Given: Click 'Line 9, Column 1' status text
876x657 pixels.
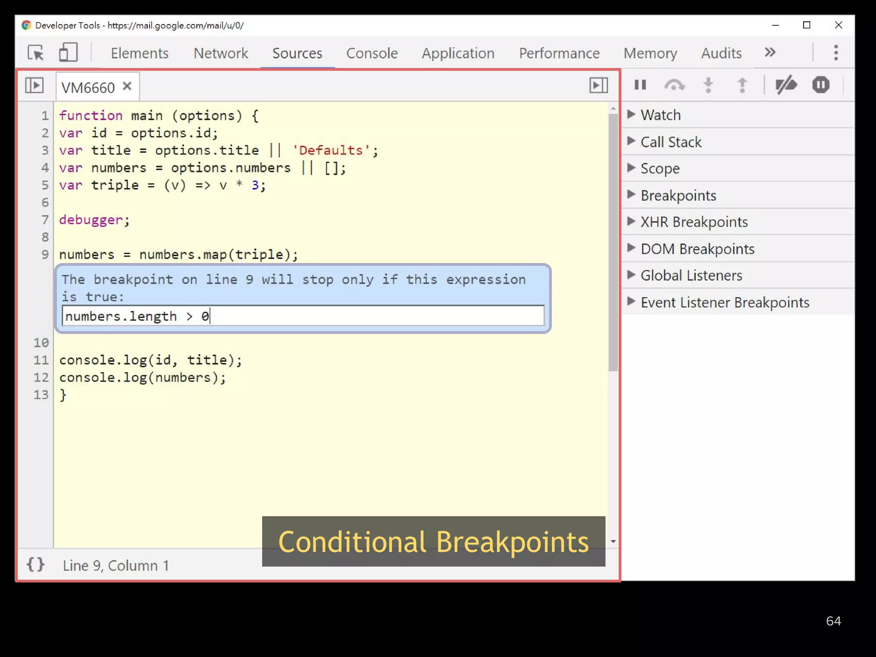Looking at the screenshot, I should tap(116, 565).
